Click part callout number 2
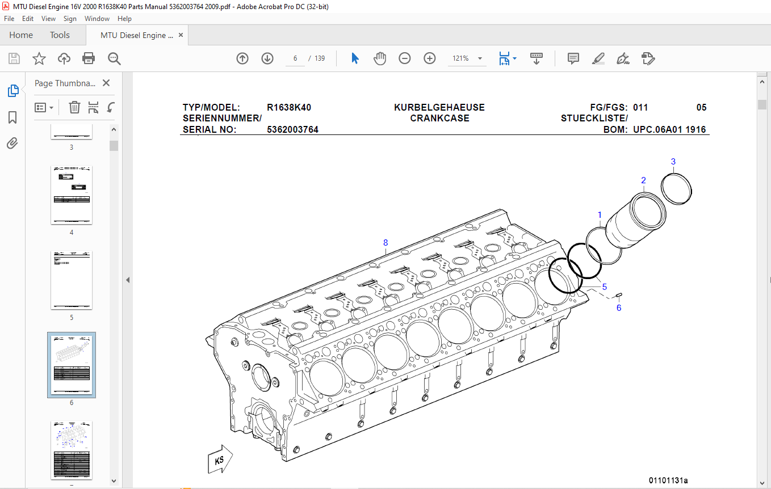This screenshot has width=771, height=489. coord(643,180)
